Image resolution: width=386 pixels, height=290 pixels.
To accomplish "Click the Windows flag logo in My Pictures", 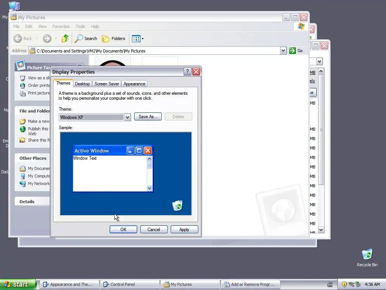I will 301,26.
